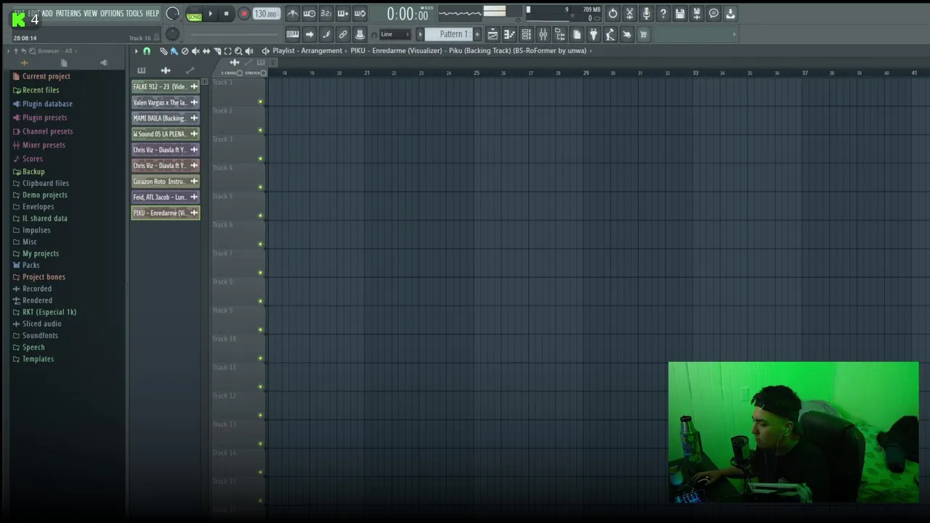Viewport: 930px width, 523px height.
Task: Open the help question mark icon
Action: 663,13
